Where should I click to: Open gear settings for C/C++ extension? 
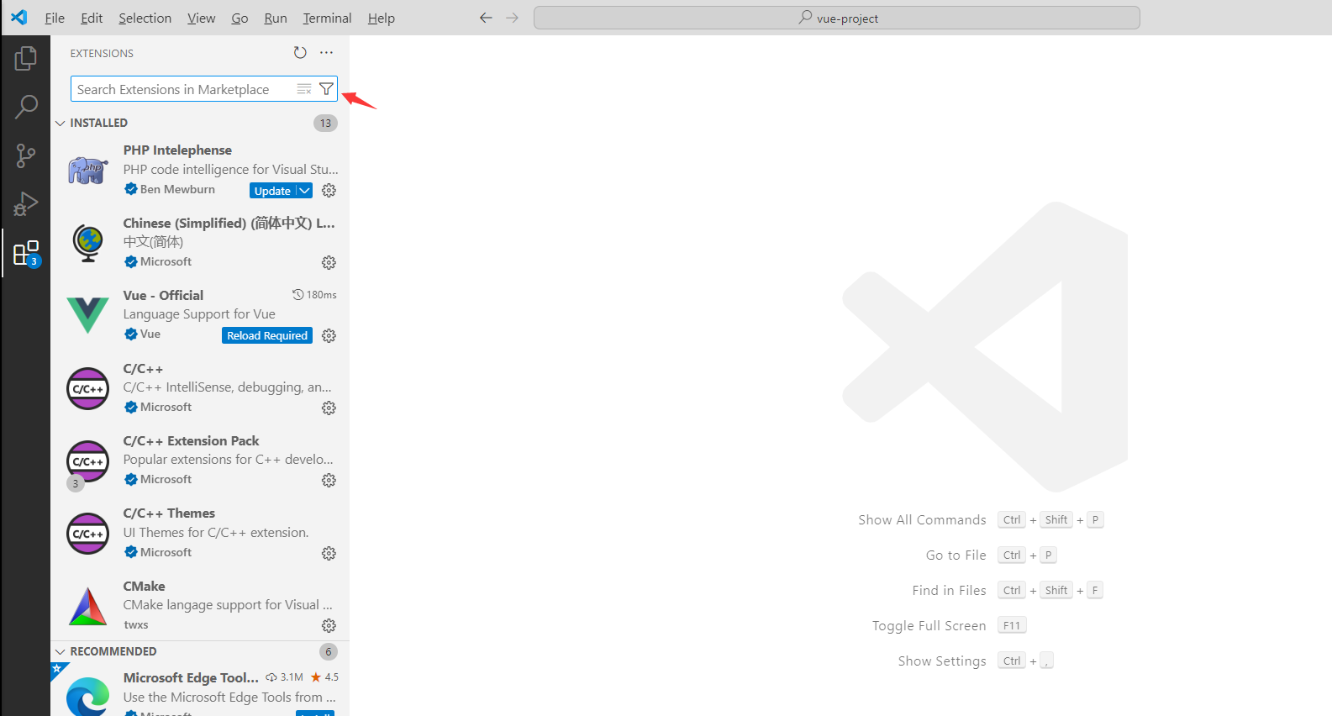329,408
